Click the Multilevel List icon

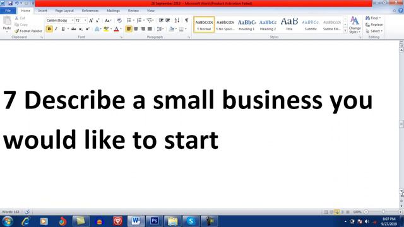tap(149, 20)
